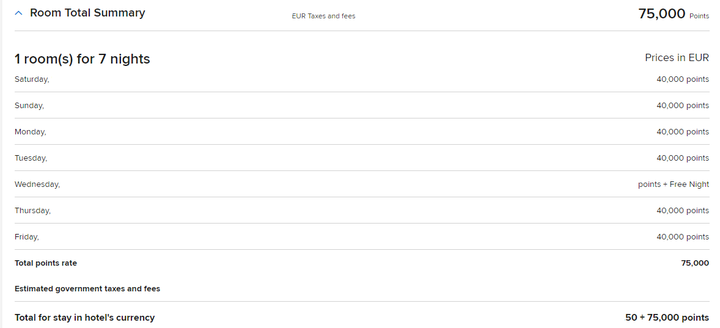Click the Room Total Summary heading
The height and width of the screenshot is (328, 720).
87,13
